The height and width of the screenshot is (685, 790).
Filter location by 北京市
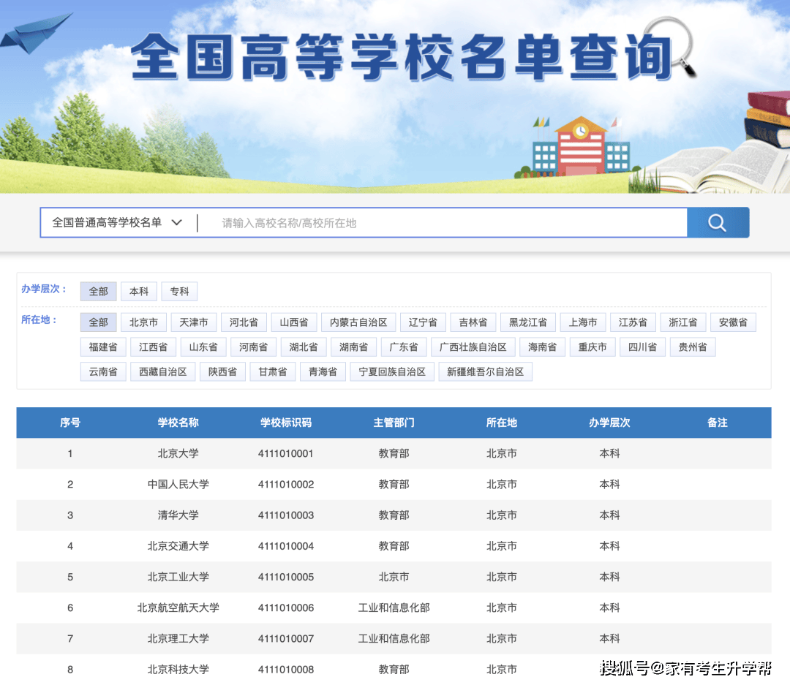(x=143, y=322)
